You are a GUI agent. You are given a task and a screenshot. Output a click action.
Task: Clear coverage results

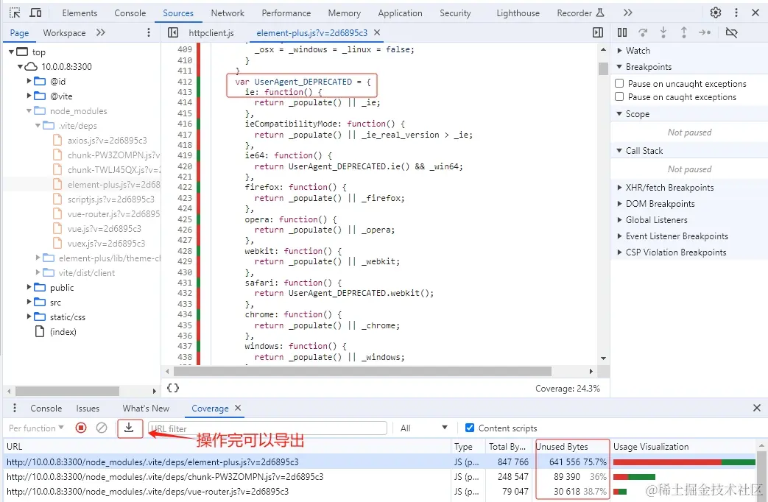[x=102, y=428]
